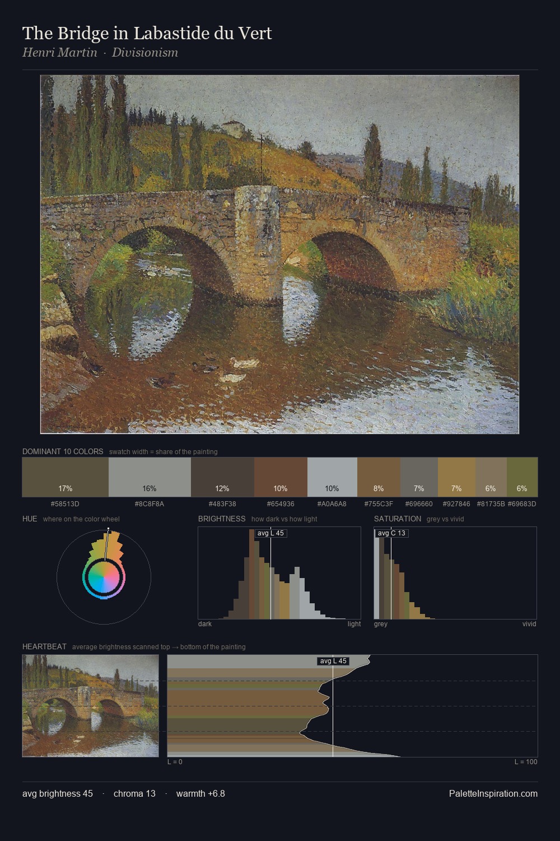
Task: Click hex code #A0A6A8 label
Action: 332,503
